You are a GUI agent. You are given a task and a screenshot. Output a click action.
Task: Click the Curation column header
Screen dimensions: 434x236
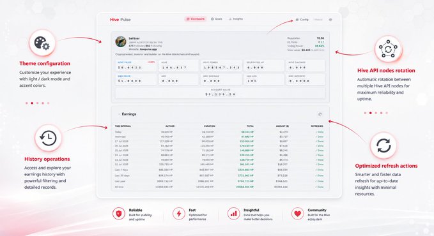pyautogui.click(x=210, y=126)
